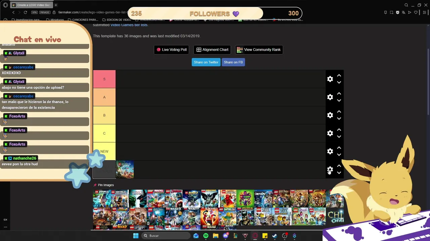
Task: Click the browser back arrow
Action: tap(13, 12)
